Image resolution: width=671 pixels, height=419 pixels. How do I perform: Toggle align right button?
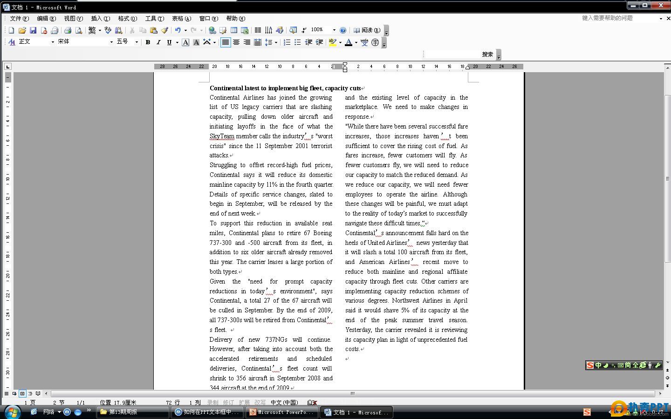click(247, 42)
